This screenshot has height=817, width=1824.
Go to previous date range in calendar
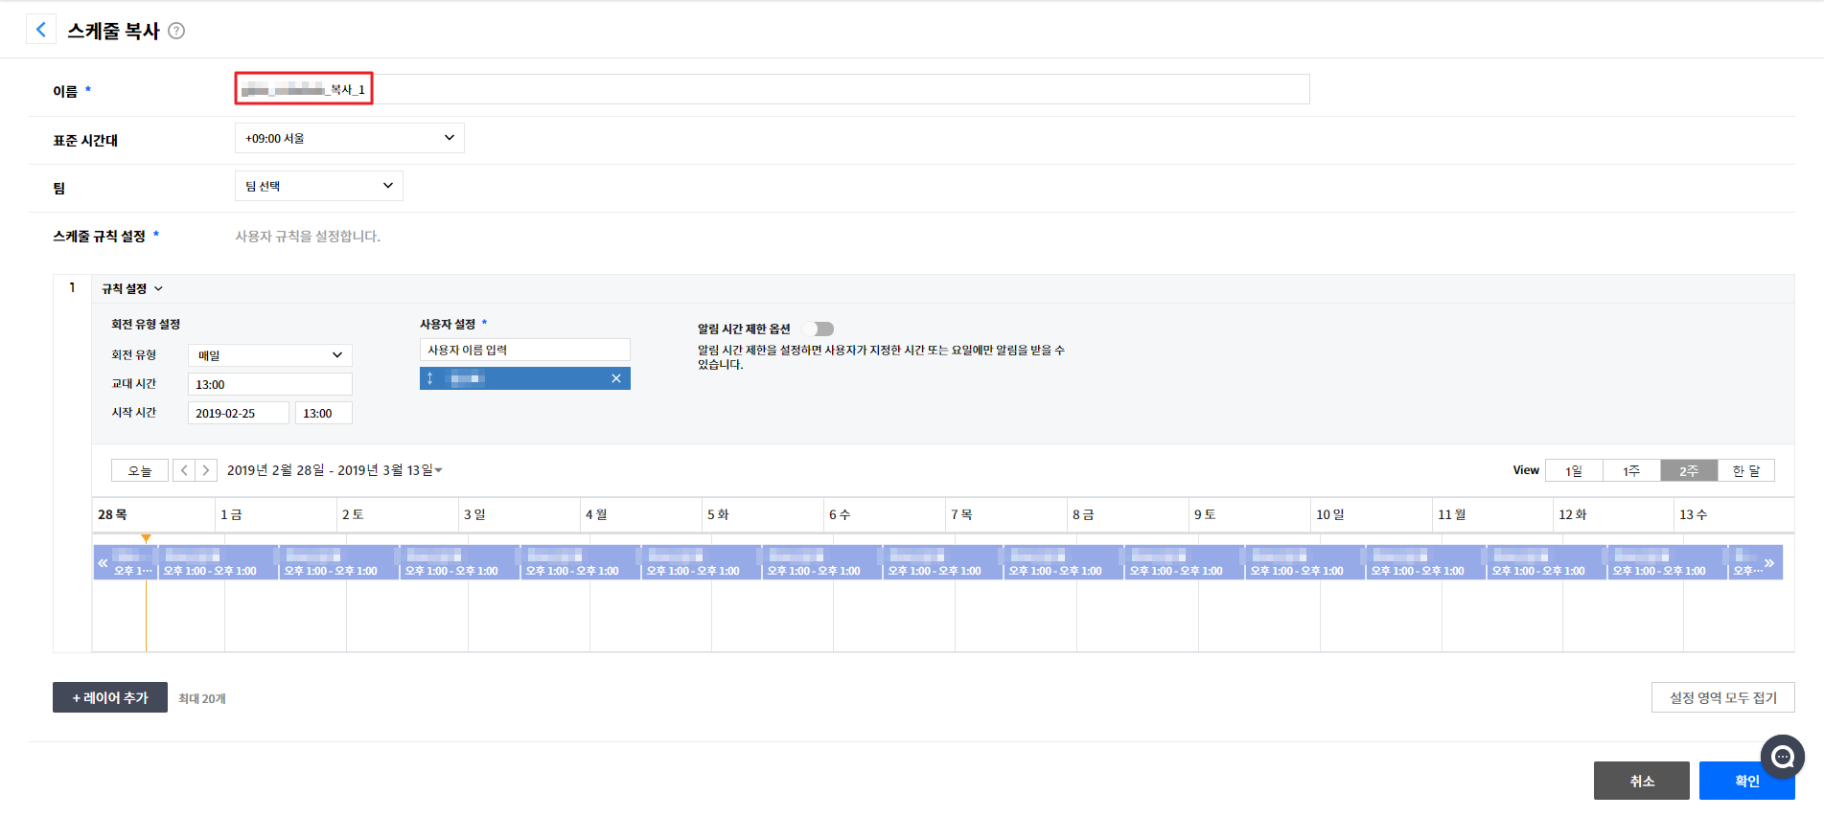[184, 470]
